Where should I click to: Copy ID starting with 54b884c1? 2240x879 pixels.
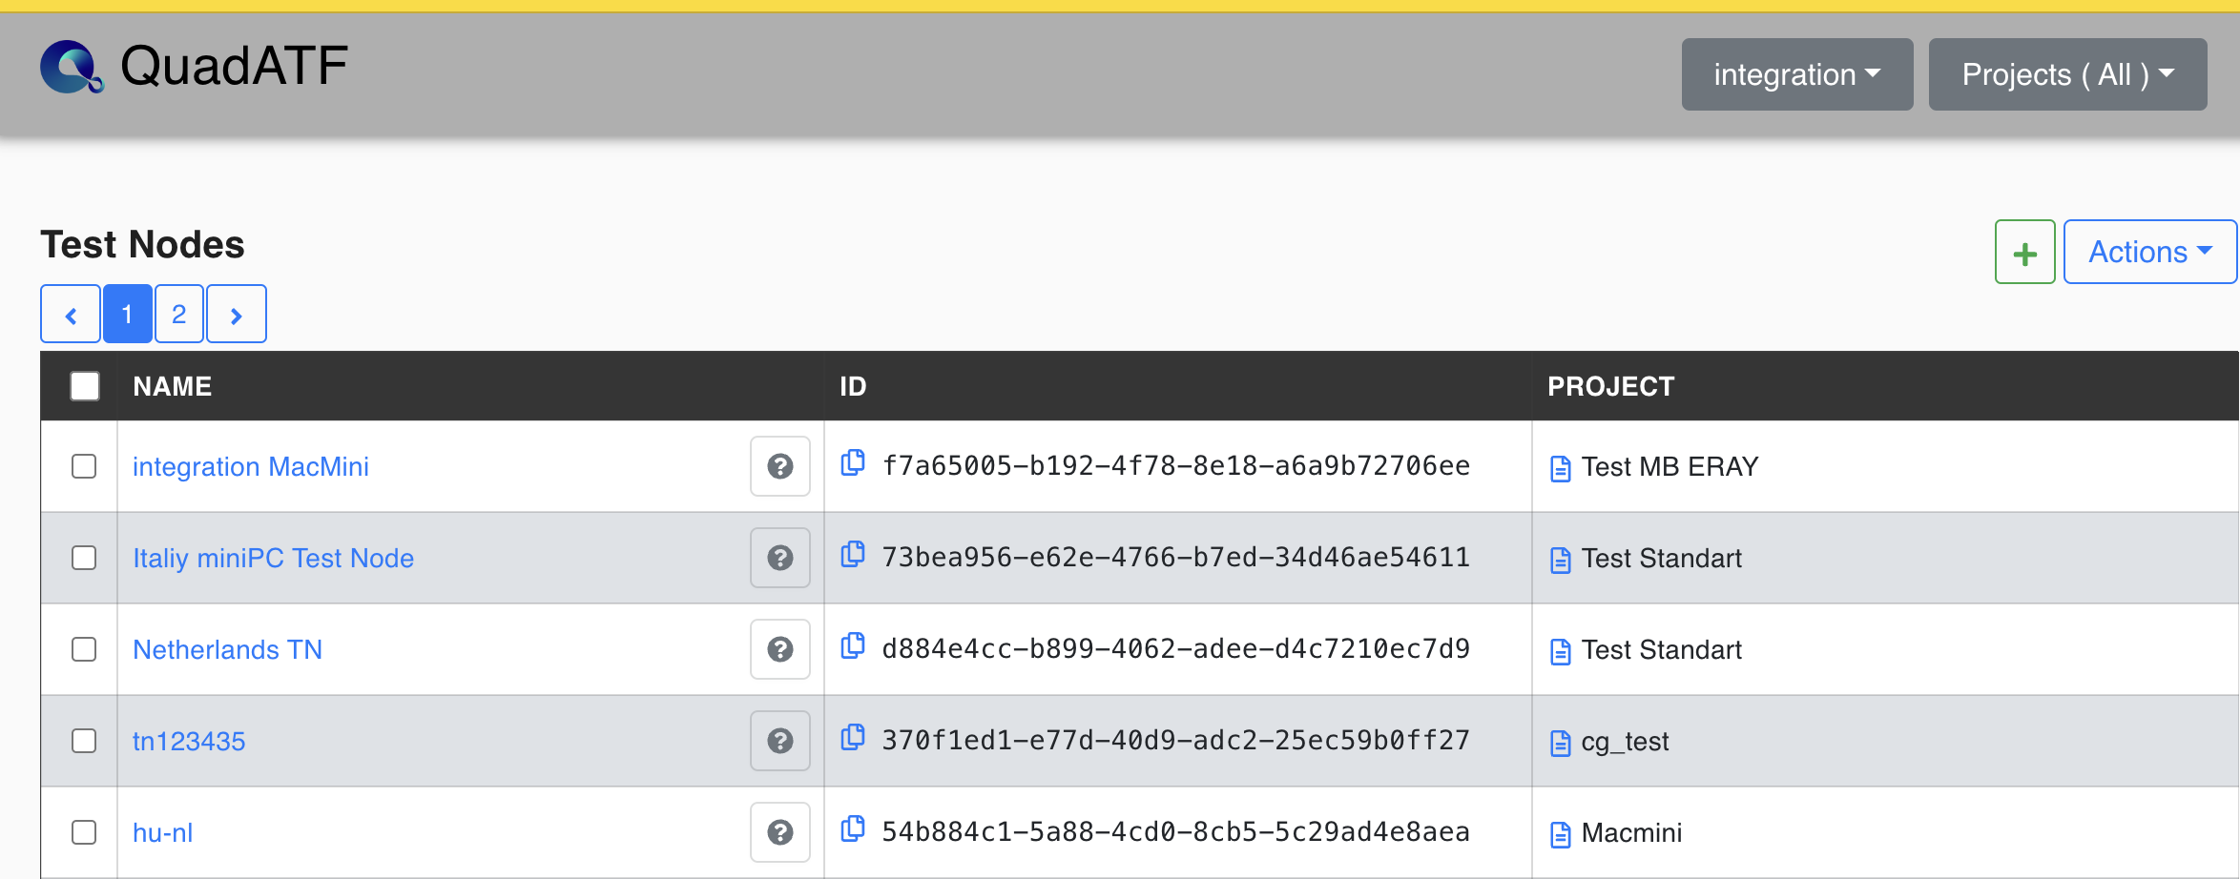click(853, 828)
